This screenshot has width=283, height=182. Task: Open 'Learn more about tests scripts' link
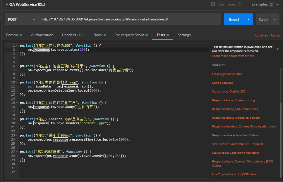point(233,56)
